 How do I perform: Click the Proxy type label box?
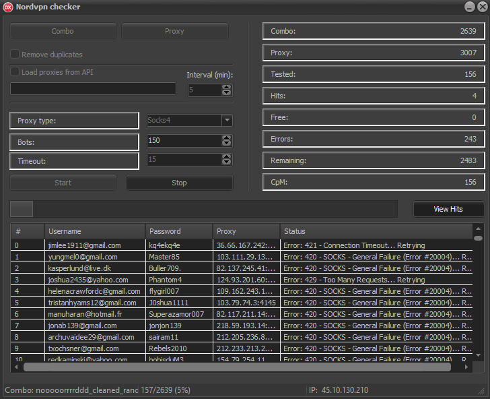tap(74, 121)
